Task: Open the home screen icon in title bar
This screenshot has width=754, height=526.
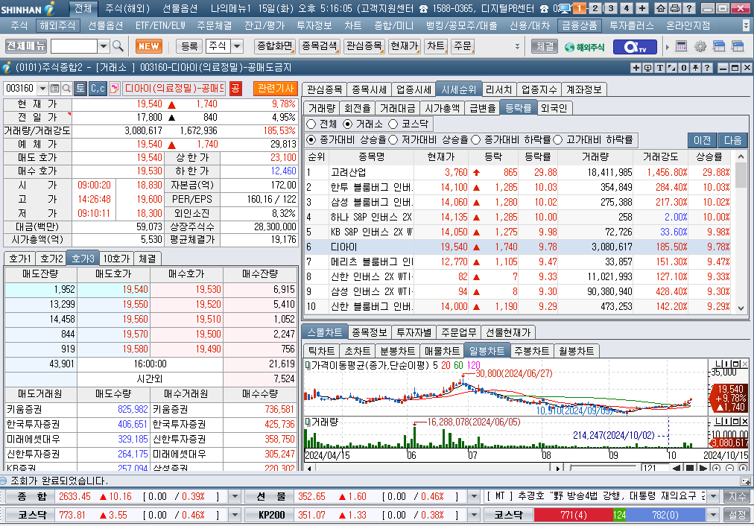Action: pos(661,8)
